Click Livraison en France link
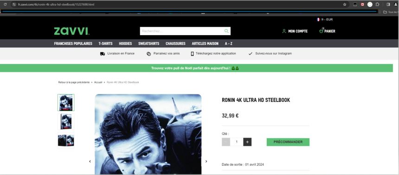 [121, 54]
